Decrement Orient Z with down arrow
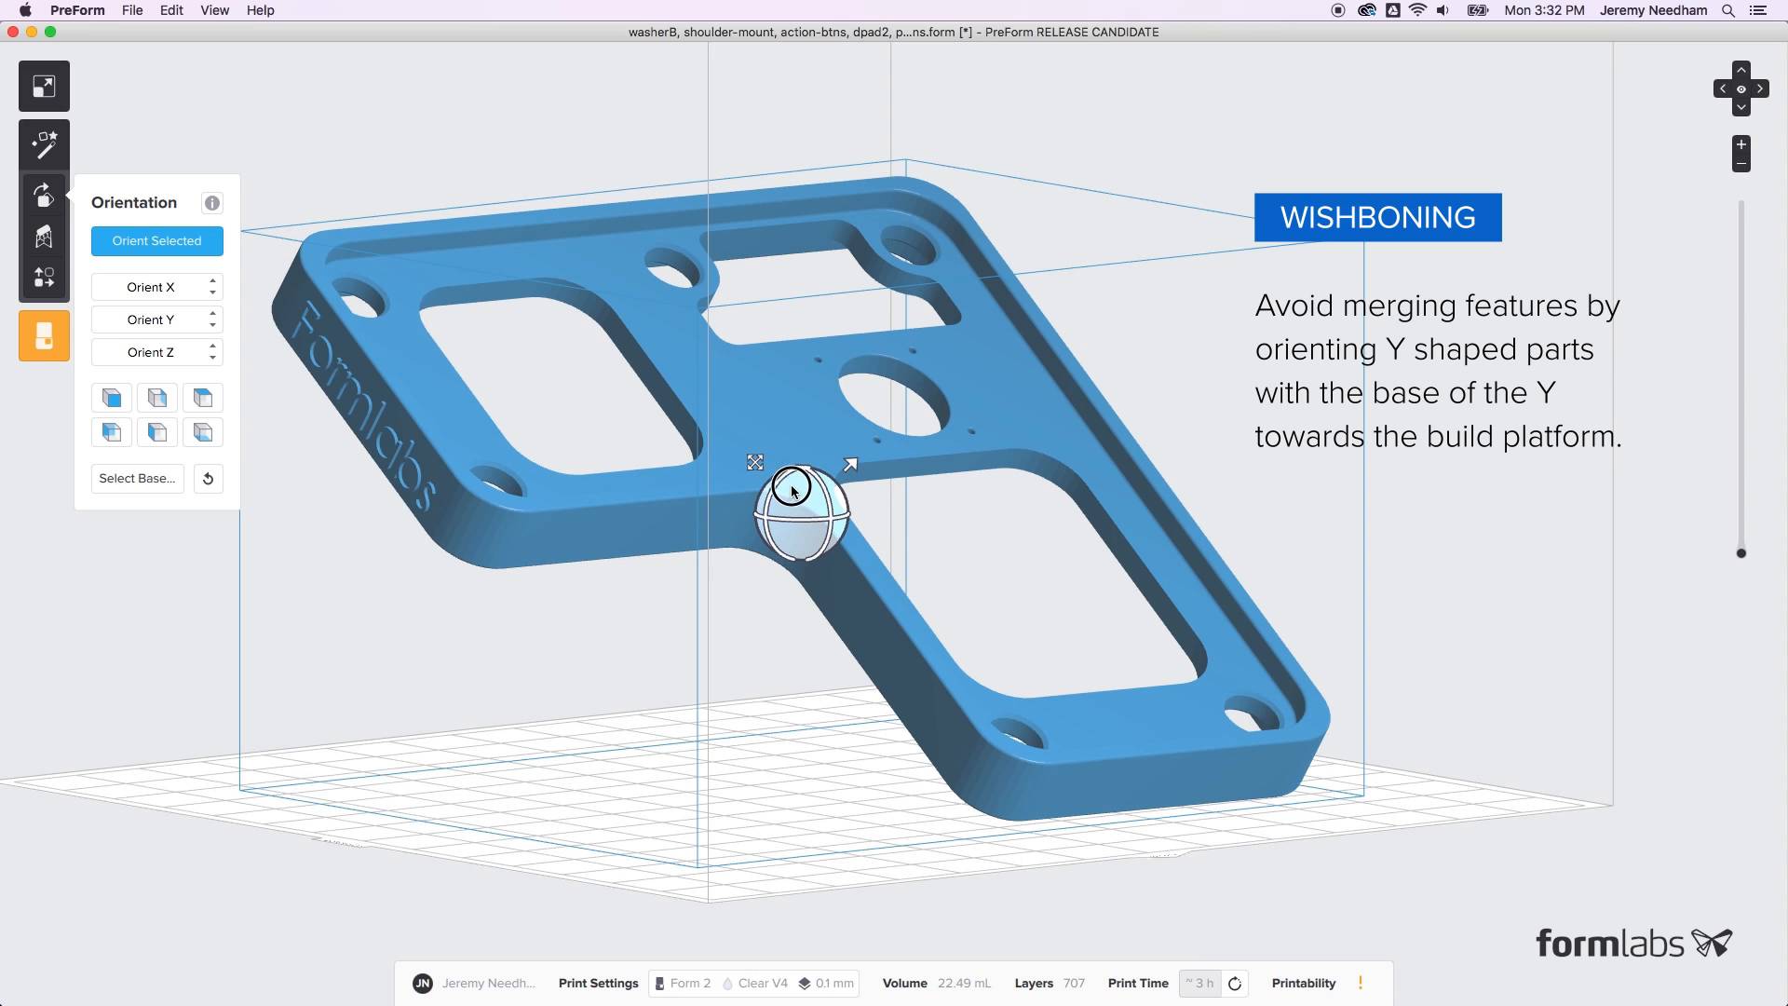Image resolution: width=1788 pixels, height=1006 pixels. pos(213,358)
